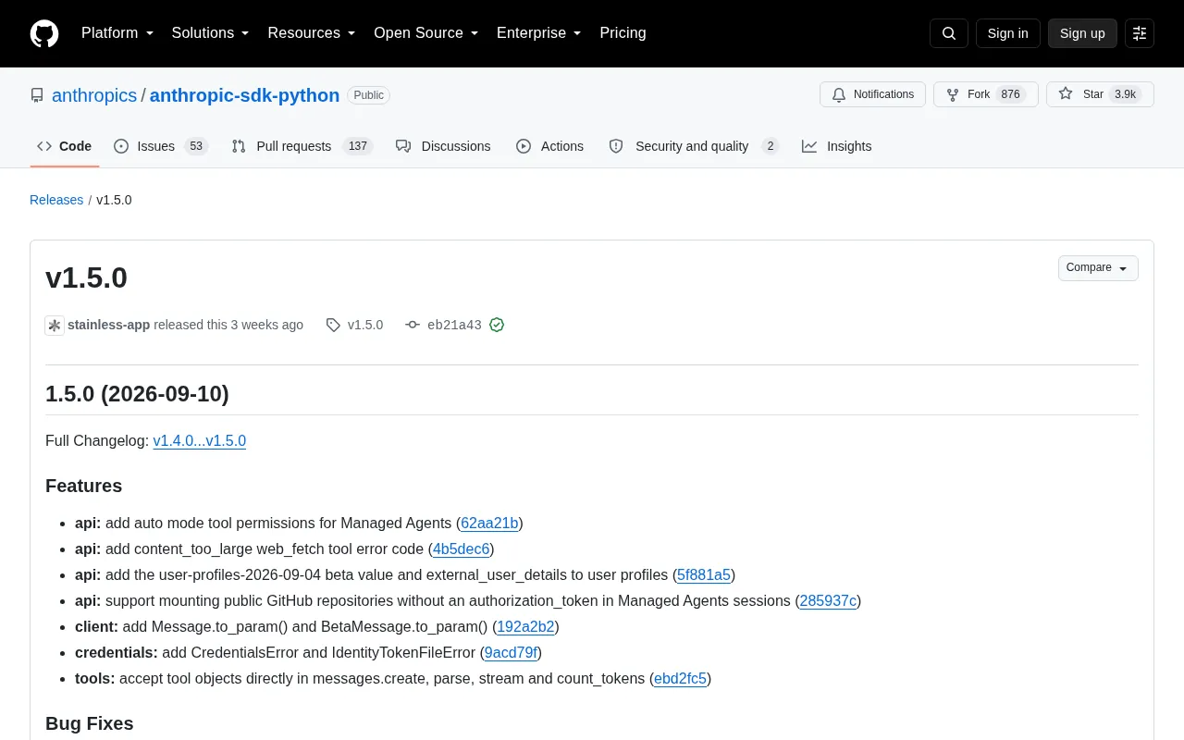Screen dimensions: 1184x740
Task: Open the Pull requests tab
Action: click(x=302, y=146)
